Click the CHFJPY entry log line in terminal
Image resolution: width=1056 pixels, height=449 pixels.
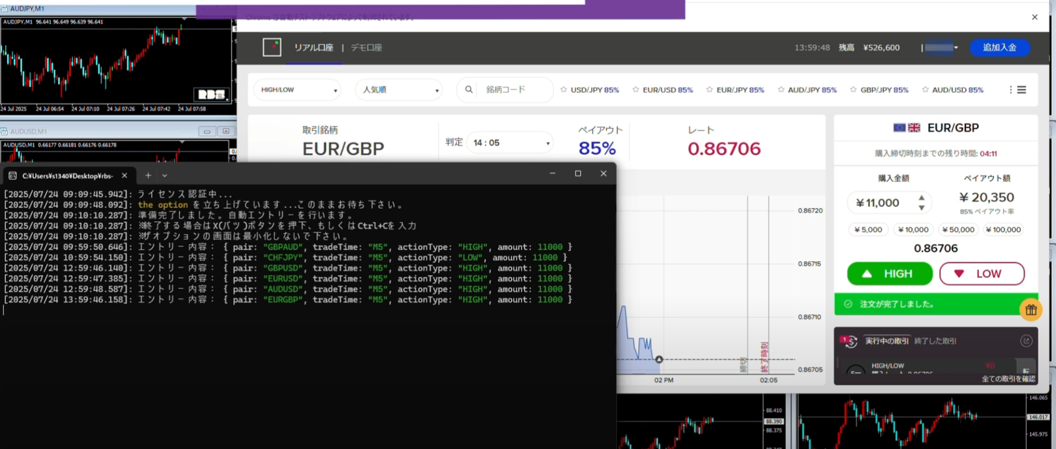[285, 258]
